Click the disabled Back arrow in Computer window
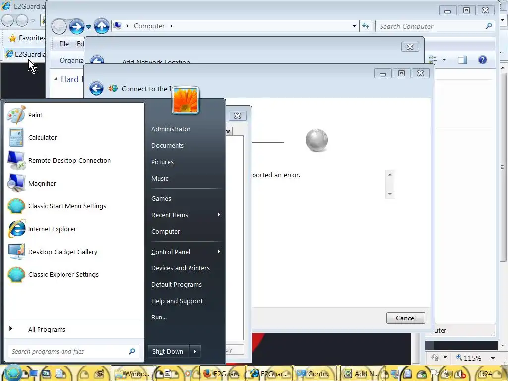508x381 pixels. pyautogui.click(x=59, y=27)
